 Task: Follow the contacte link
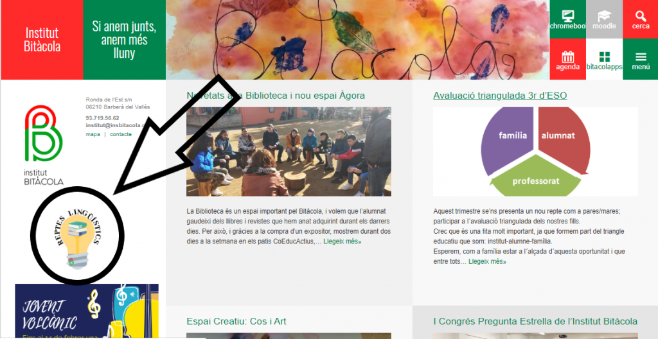click(x=121, y=134)
